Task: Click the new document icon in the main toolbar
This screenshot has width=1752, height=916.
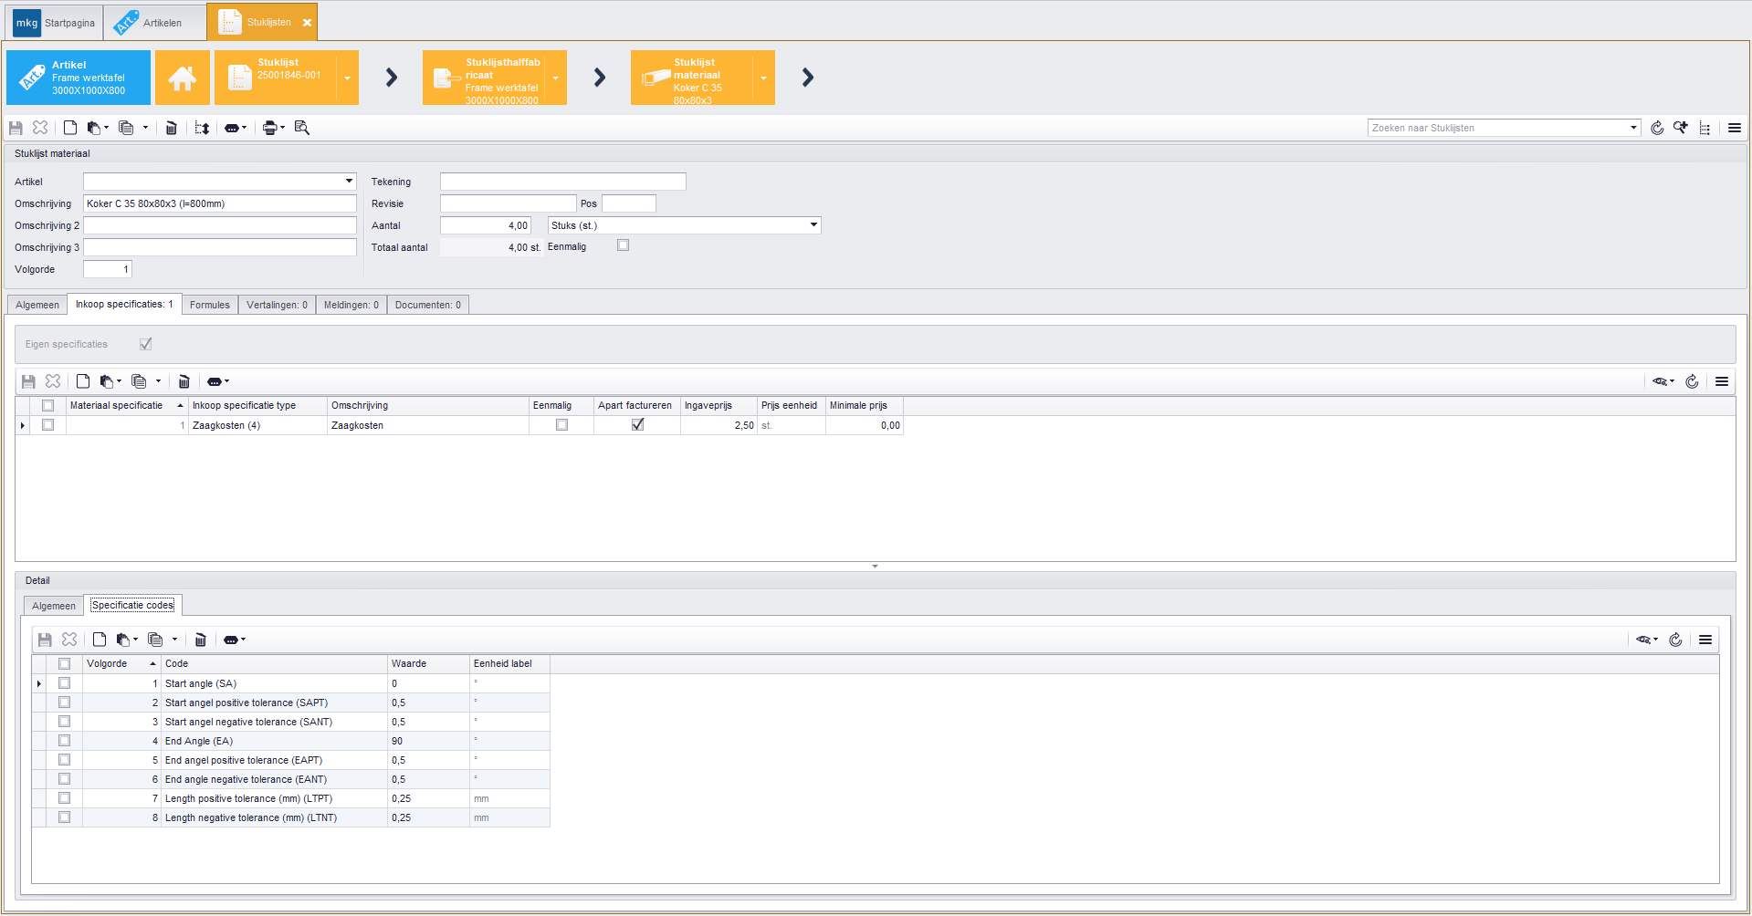Action: click(70, 128)
